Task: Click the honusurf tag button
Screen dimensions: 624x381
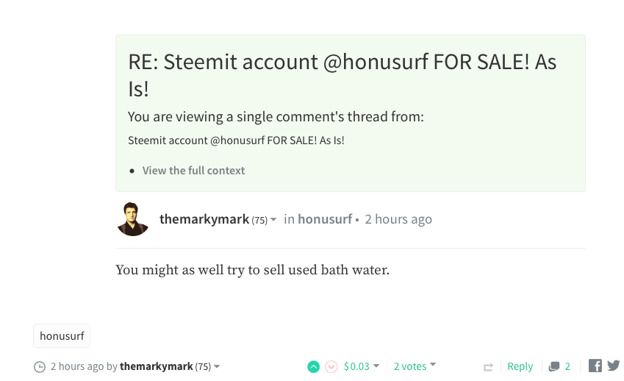Action: point(62,335)
